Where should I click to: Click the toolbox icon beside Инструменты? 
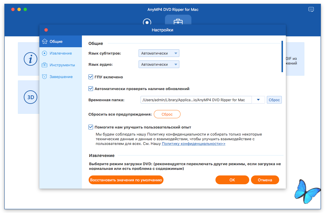coord(45,65)
